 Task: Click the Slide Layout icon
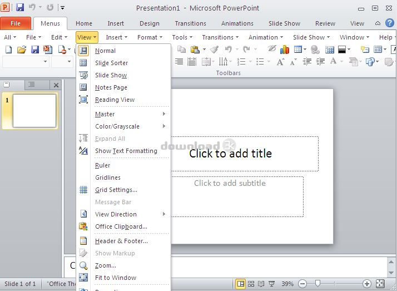click(378, 49)
